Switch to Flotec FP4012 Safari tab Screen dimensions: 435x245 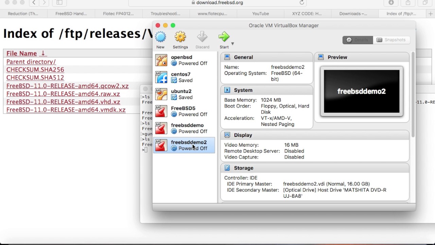119,14
